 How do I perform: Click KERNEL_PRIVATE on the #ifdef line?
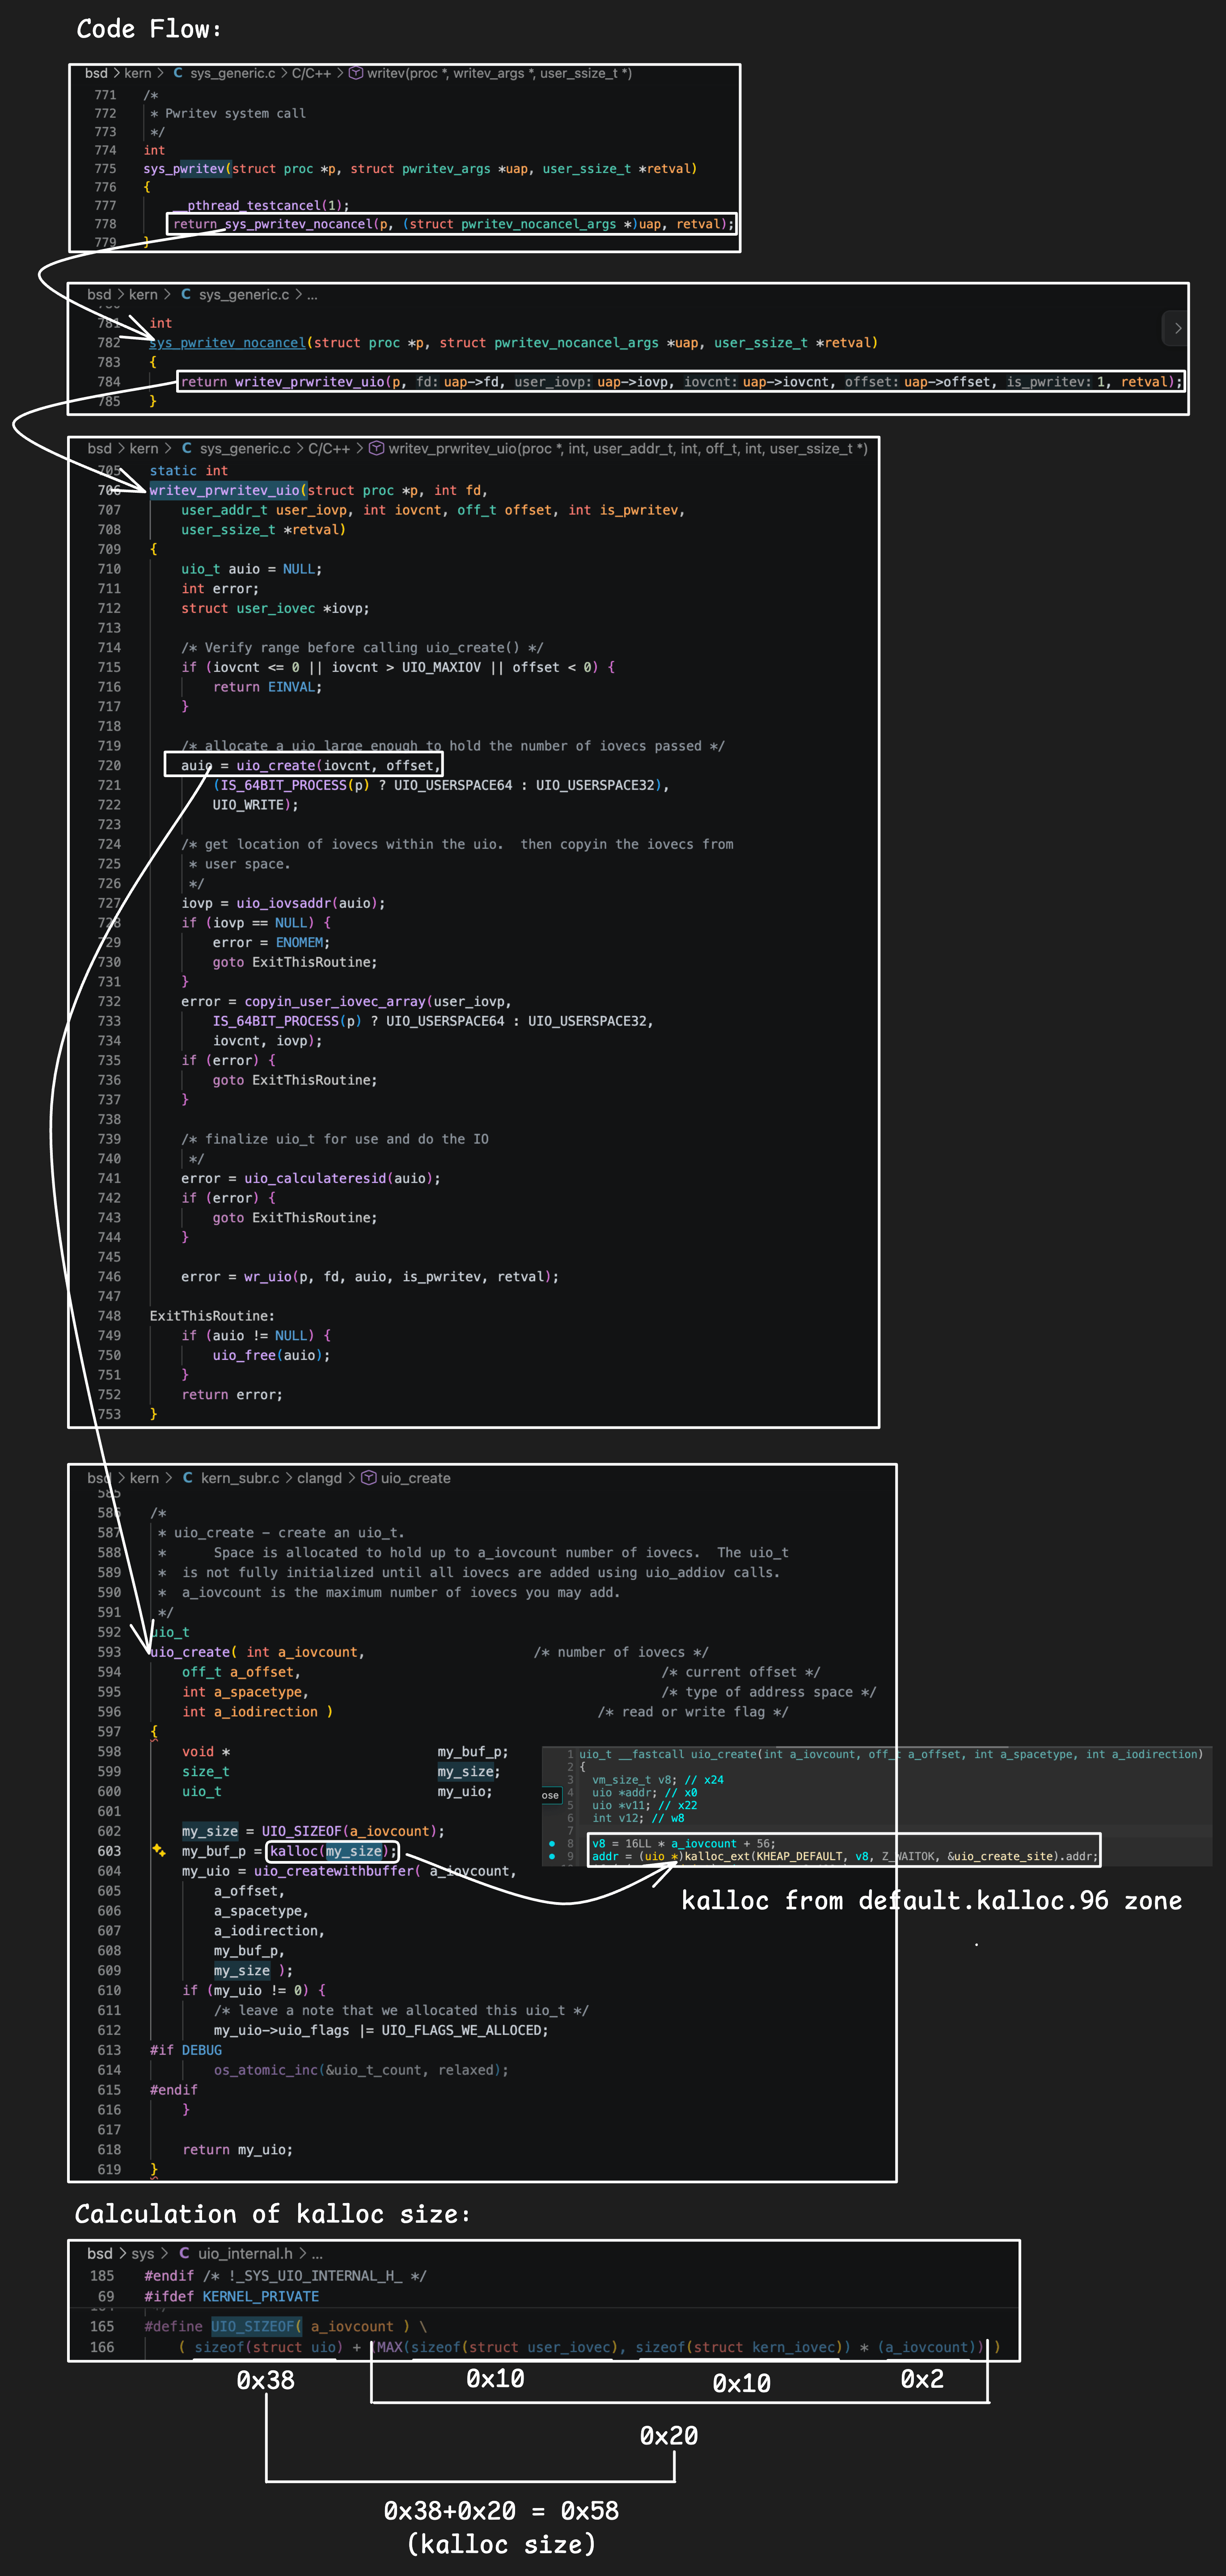click(261, 2297)
